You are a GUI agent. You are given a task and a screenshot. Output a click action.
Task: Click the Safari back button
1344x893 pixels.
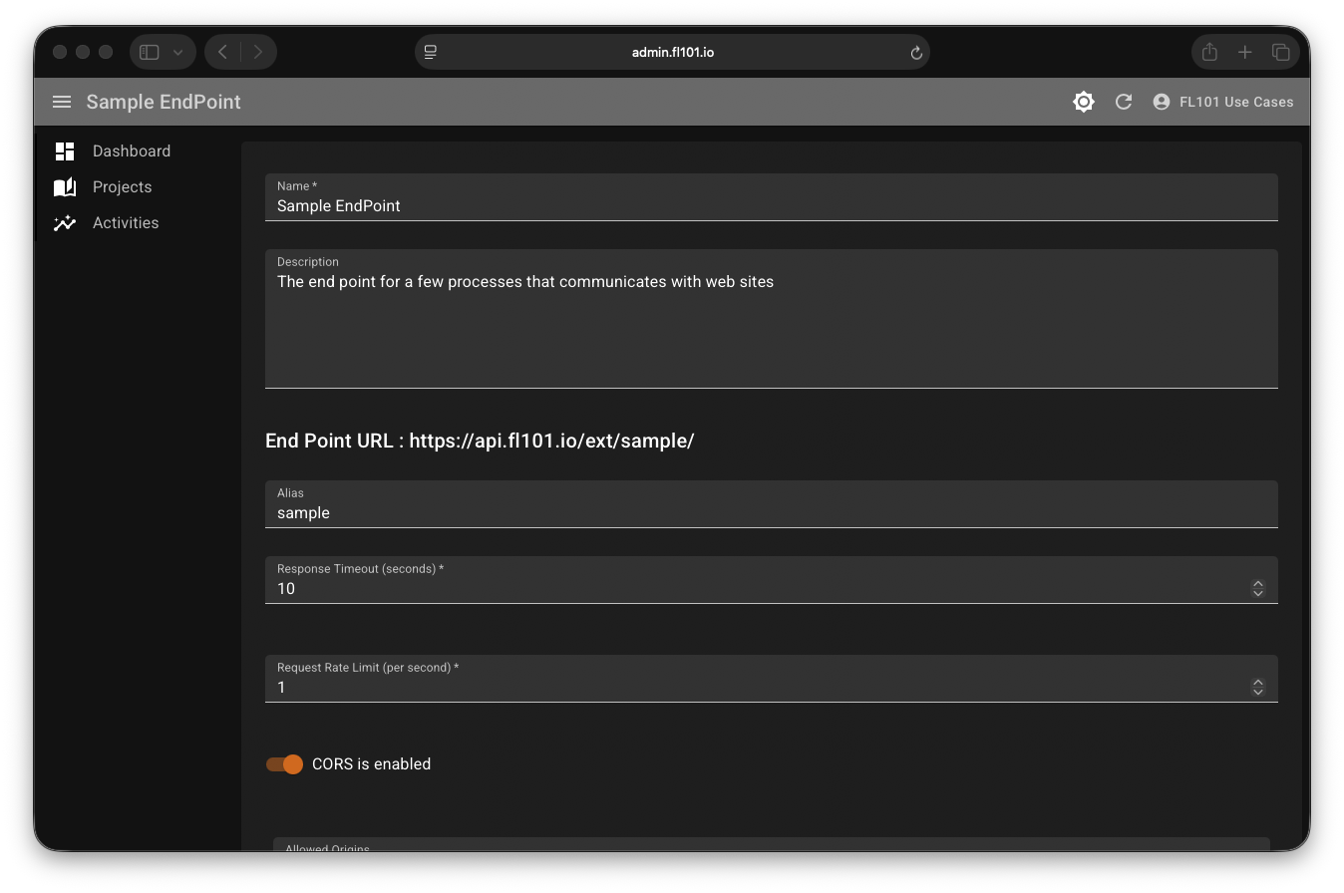point(222,52)
